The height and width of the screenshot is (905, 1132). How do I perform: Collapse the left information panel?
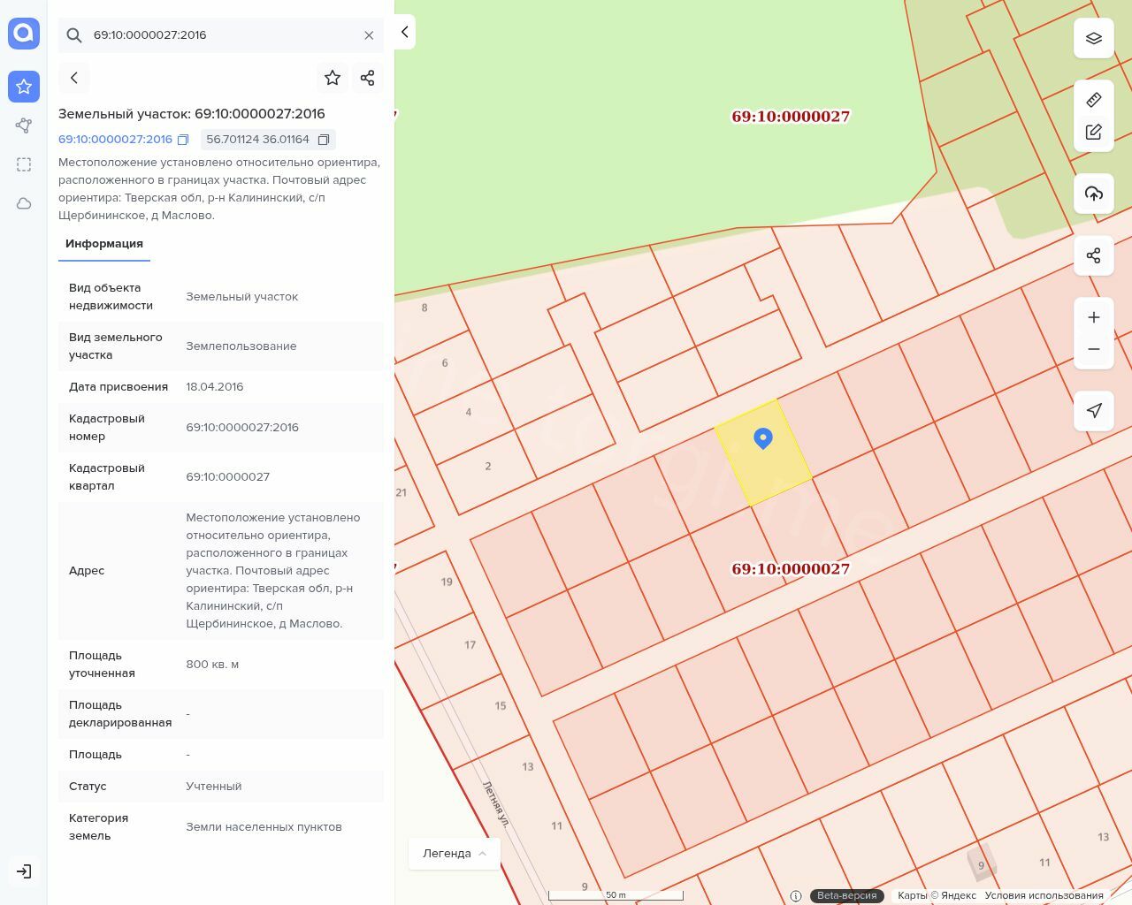point(404,32)
